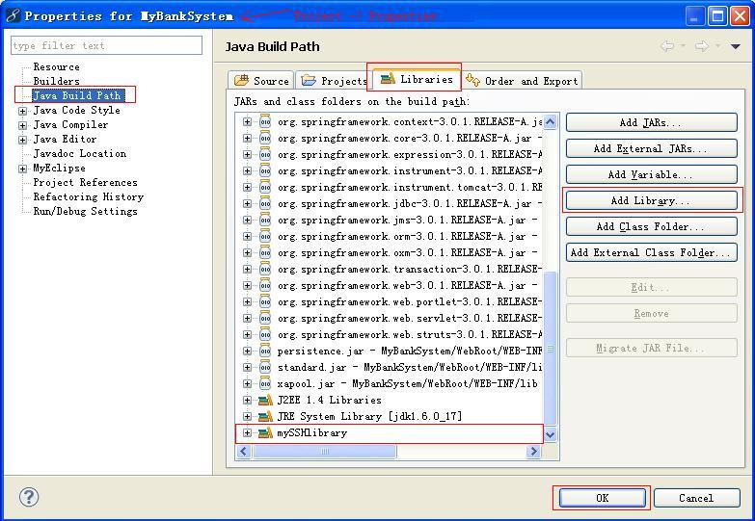Click the help question mark icon
Image resolution: width=755 pixels, height=521 pixels.
[29, 497]
